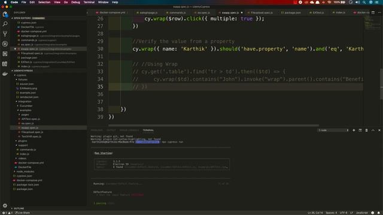Click the errors and warnings status icon
This screenshot has width=383, height=215.
[7, 213]
